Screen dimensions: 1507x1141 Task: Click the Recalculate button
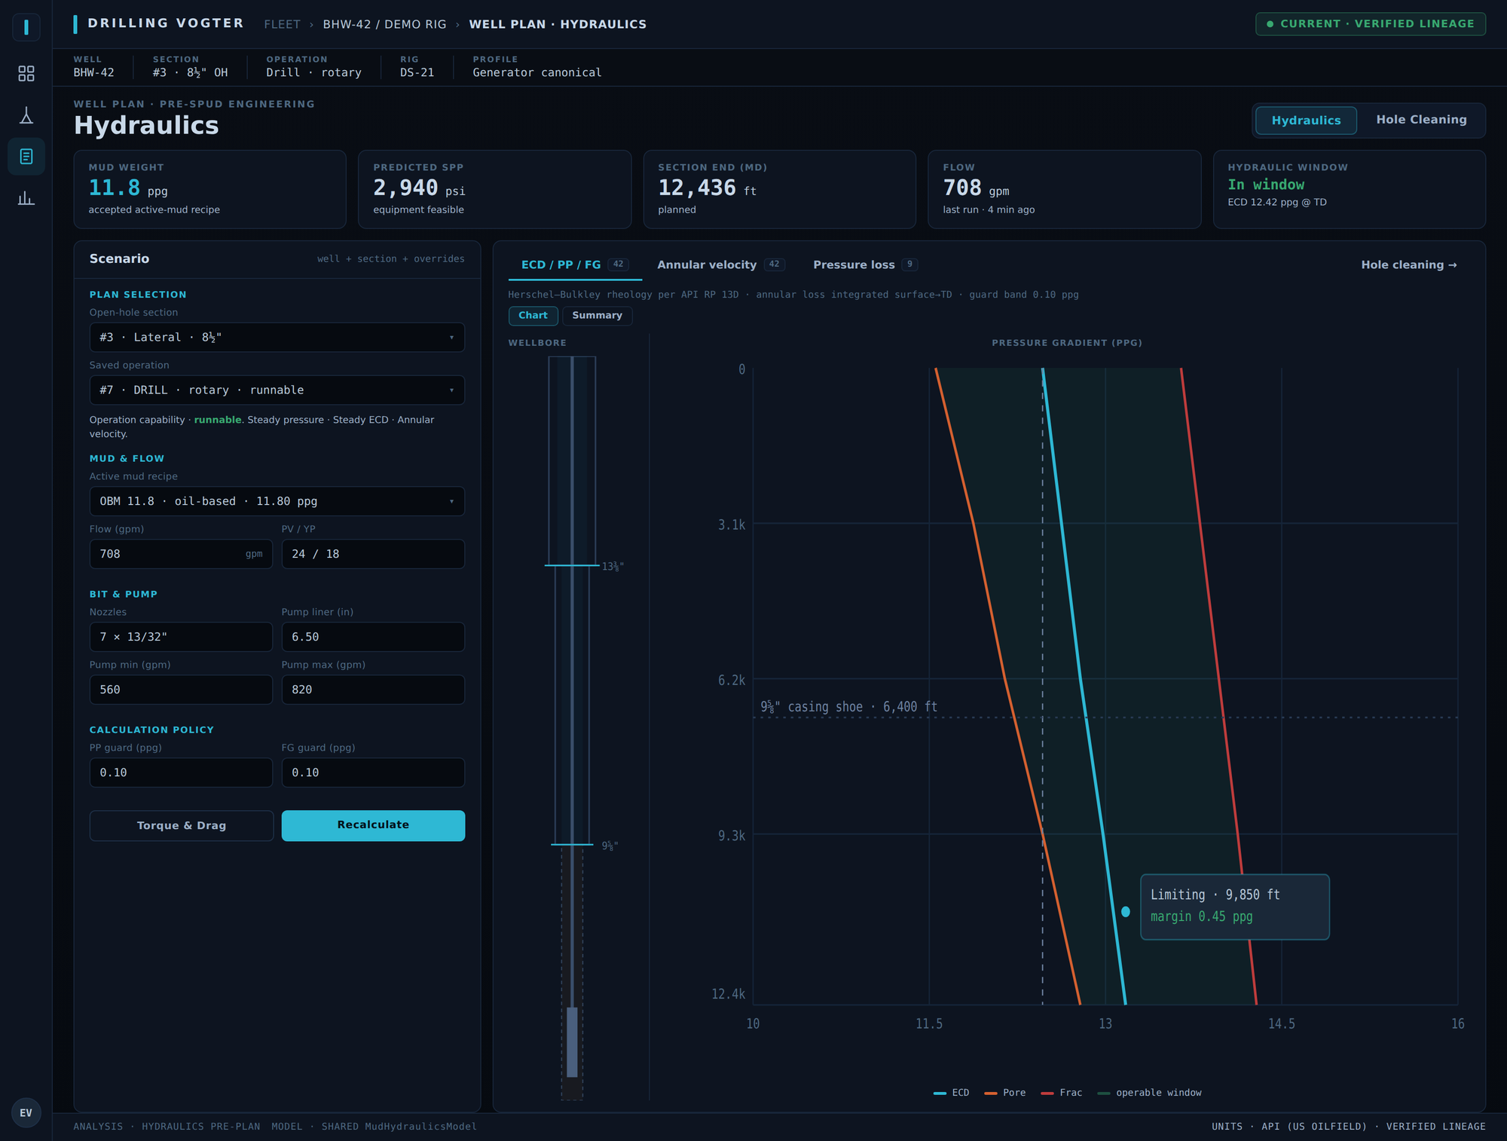pyautogui.click(x=373, y=825)
